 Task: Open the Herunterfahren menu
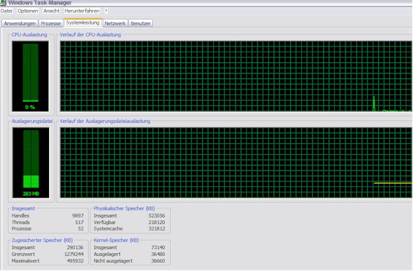click(x=82, y=11)
